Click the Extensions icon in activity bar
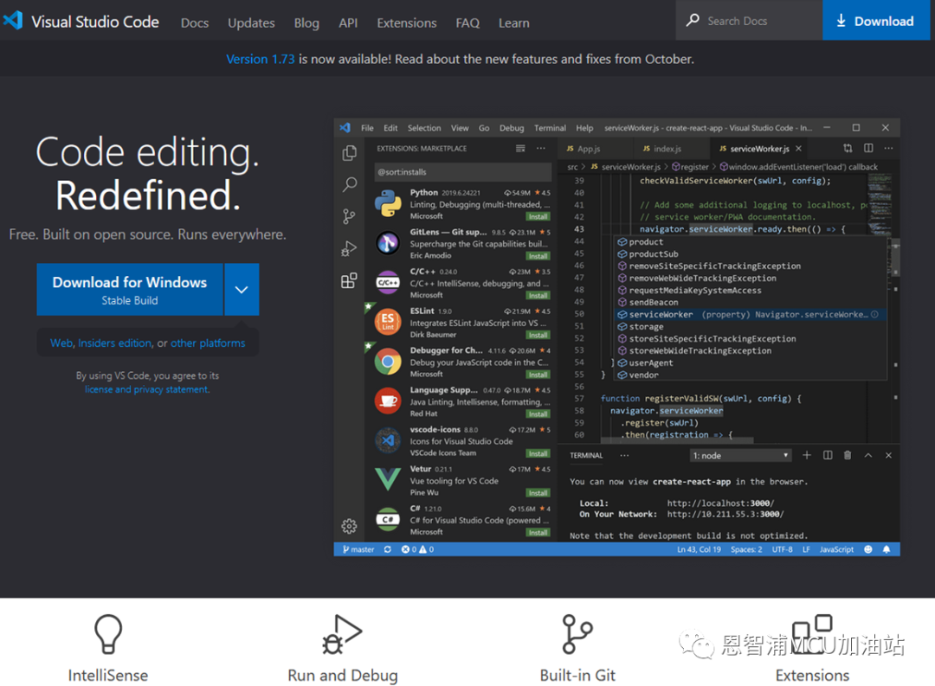 [x=350, y=280]
